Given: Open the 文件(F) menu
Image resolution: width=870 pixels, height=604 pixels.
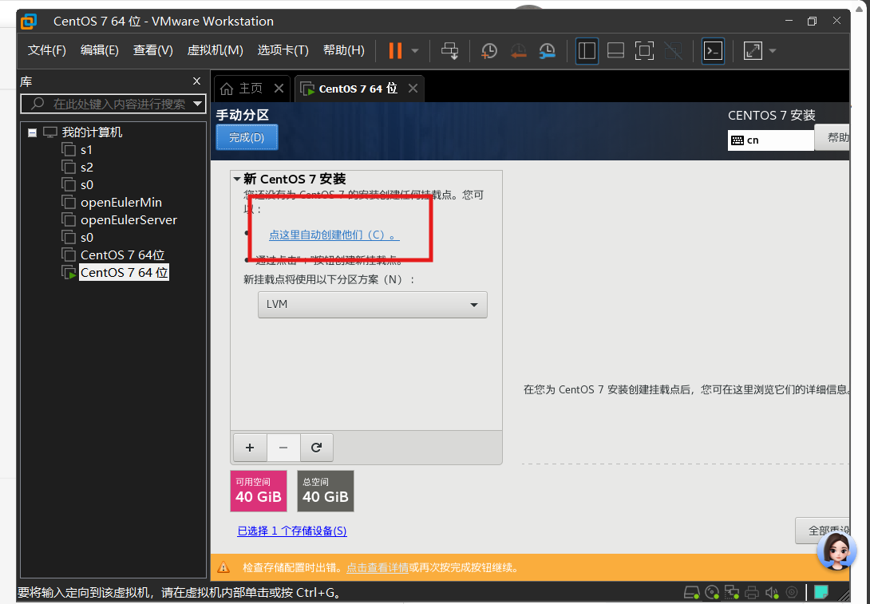Looking at the screenshot, I should pyautogui.click(x=47, y=50).
